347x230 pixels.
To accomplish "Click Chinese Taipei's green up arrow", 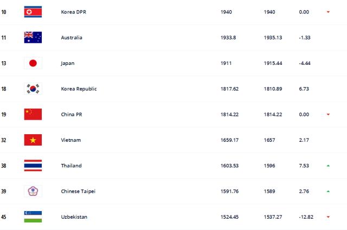I will [328, 192].
